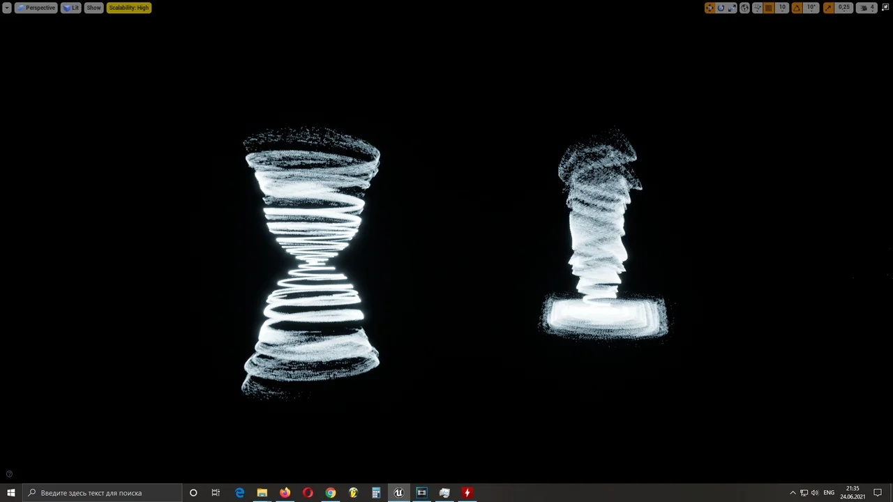893x502 pixels.
Task: Open Unreal Engine from the taskbar
Action: coord(398,493)
